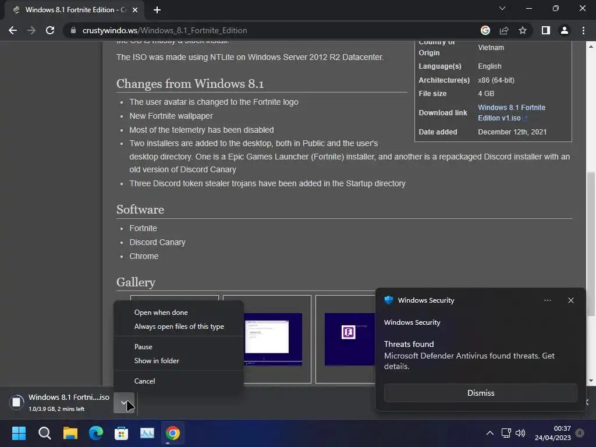Select Always open files of this type

tap(179, 327)
